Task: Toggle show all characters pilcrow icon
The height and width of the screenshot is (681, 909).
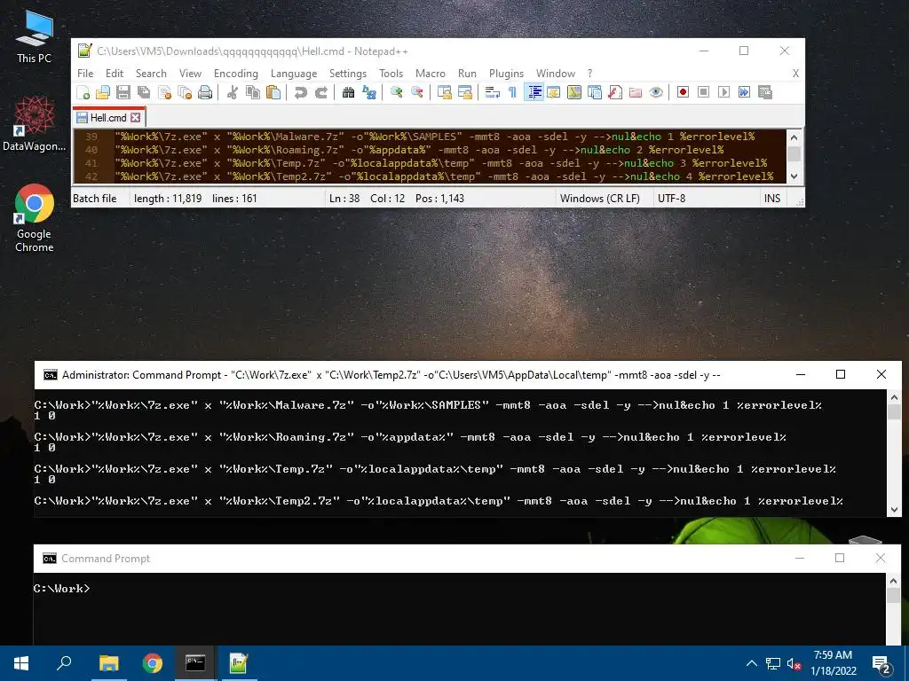Action: 512,92
